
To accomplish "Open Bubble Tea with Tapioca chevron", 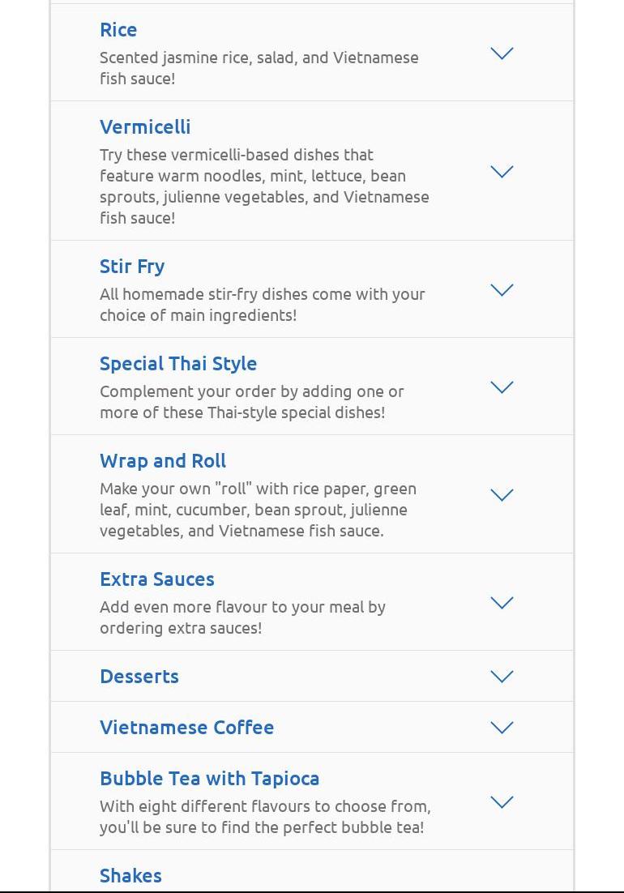I will 502,802.
